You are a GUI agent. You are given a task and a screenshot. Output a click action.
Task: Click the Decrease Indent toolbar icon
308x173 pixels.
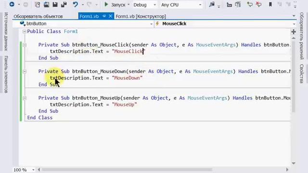pos(229,4)
